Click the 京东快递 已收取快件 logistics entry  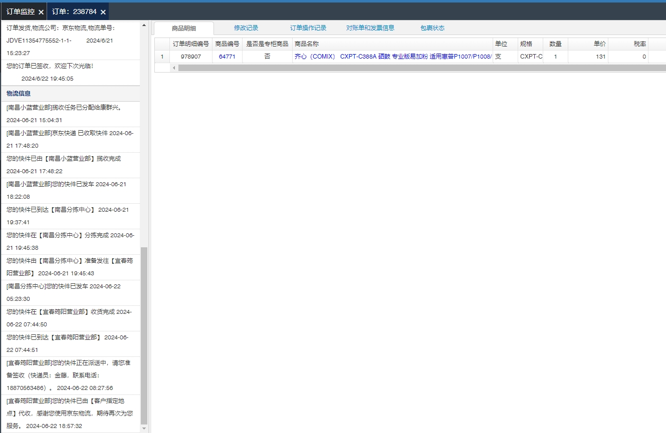[70, 140]
